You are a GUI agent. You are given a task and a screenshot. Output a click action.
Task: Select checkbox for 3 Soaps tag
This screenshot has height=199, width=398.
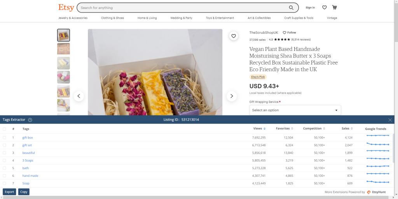(5, 161)
